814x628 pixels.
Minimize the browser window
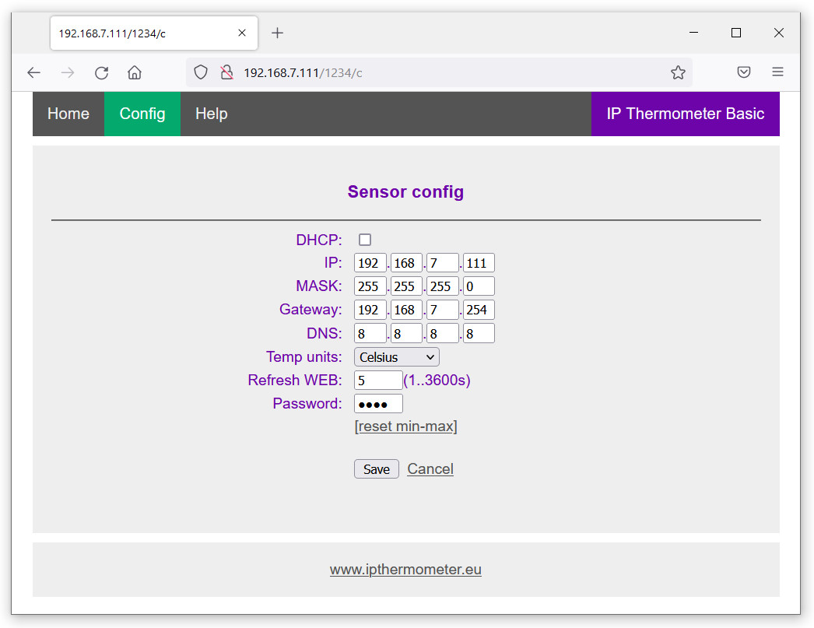(x=693, y=33)
